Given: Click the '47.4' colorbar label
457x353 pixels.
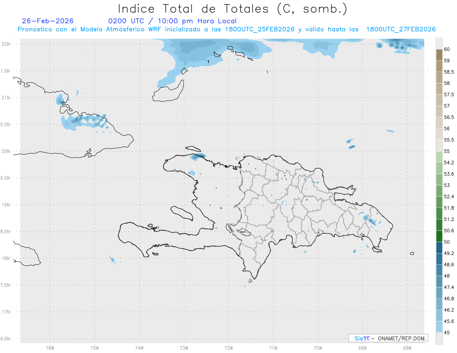Looking at the screenshot, I should (449, 287).
